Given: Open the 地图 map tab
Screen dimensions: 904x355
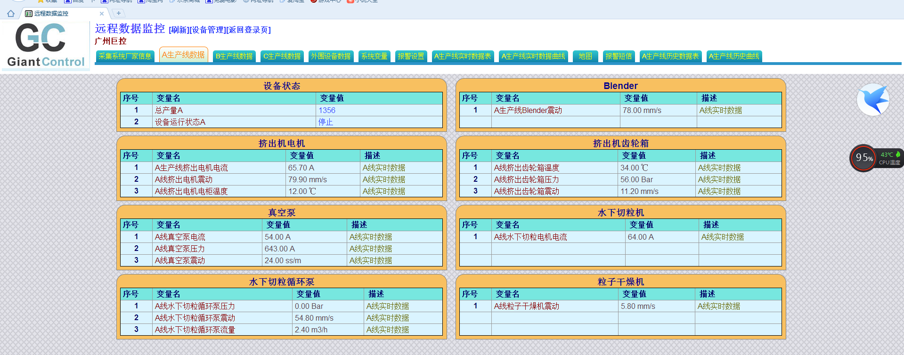Looking at the screenshot, I should click(585, 56).
